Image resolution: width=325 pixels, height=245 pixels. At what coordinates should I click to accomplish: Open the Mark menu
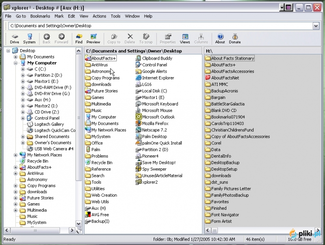pos(59,16)
